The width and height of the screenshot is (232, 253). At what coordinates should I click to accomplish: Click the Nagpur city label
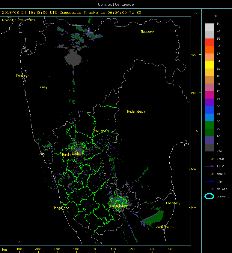(146, 32)
